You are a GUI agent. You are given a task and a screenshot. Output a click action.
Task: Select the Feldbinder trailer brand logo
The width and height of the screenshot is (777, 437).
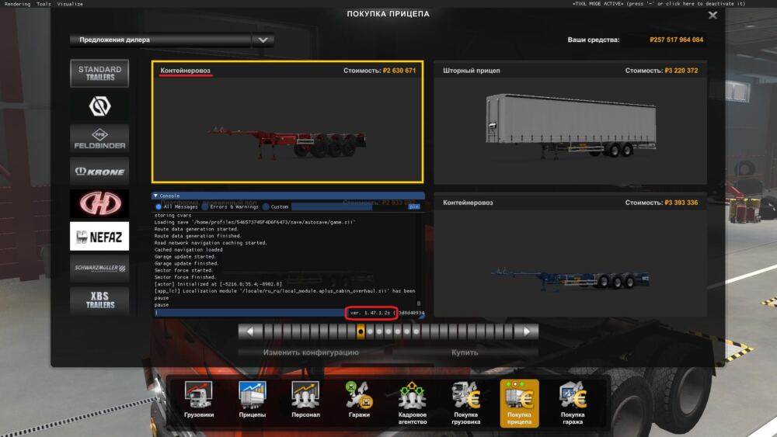coord(99,138)
